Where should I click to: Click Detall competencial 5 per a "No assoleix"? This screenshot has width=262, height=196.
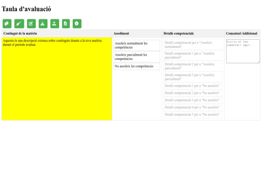(193, 115)
